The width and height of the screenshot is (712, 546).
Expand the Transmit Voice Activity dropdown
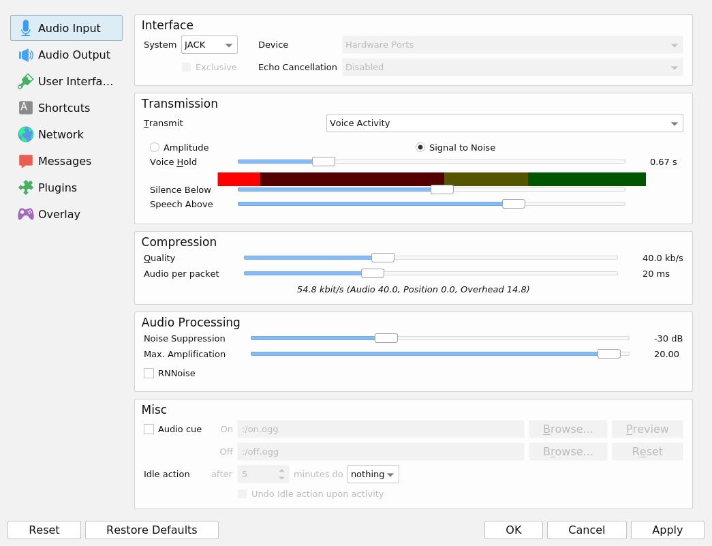pyautogui.click(x=504, y=123)
